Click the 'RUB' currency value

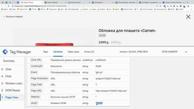98,66
